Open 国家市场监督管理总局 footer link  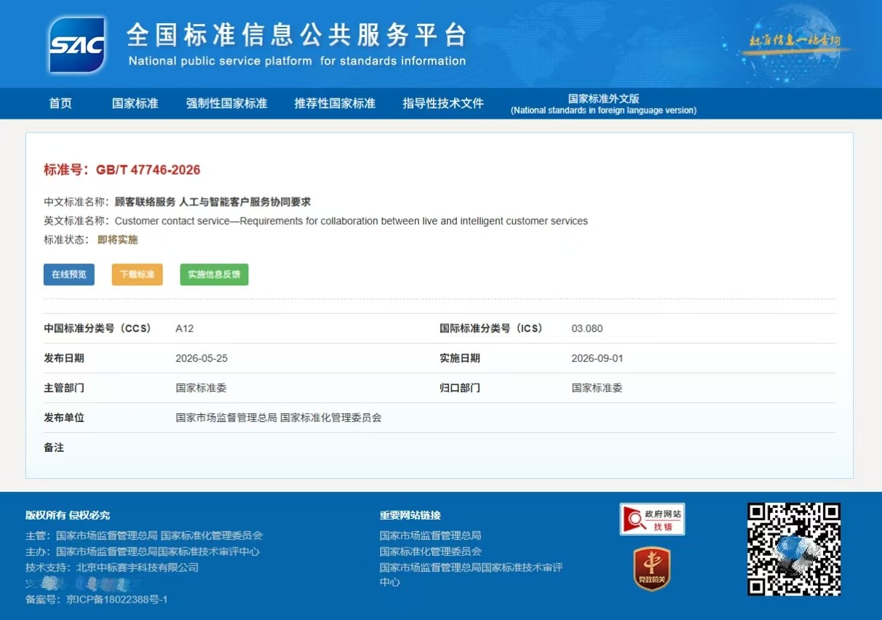pos(430,536)
